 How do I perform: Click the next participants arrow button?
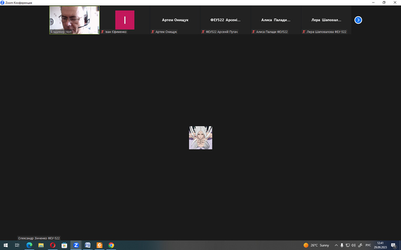tap(358, 20)
